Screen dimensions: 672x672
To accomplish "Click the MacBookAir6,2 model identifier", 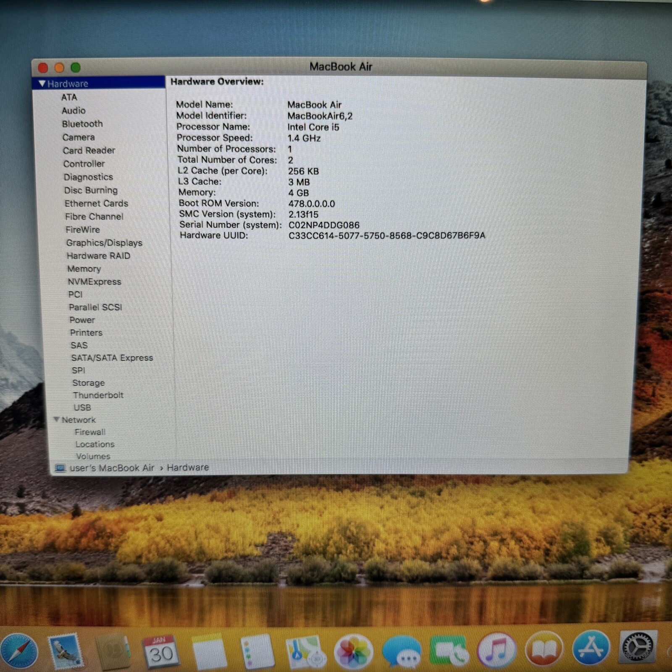I will [320, 116].
